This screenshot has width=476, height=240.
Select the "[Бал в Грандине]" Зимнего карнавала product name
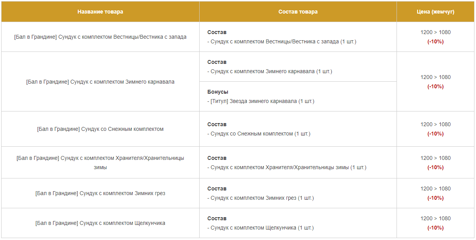coord(100,82)
